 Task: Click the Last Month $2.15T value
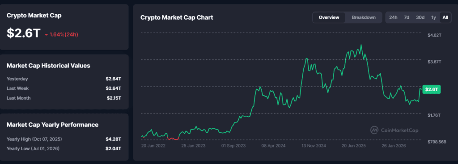coord(114,98)
